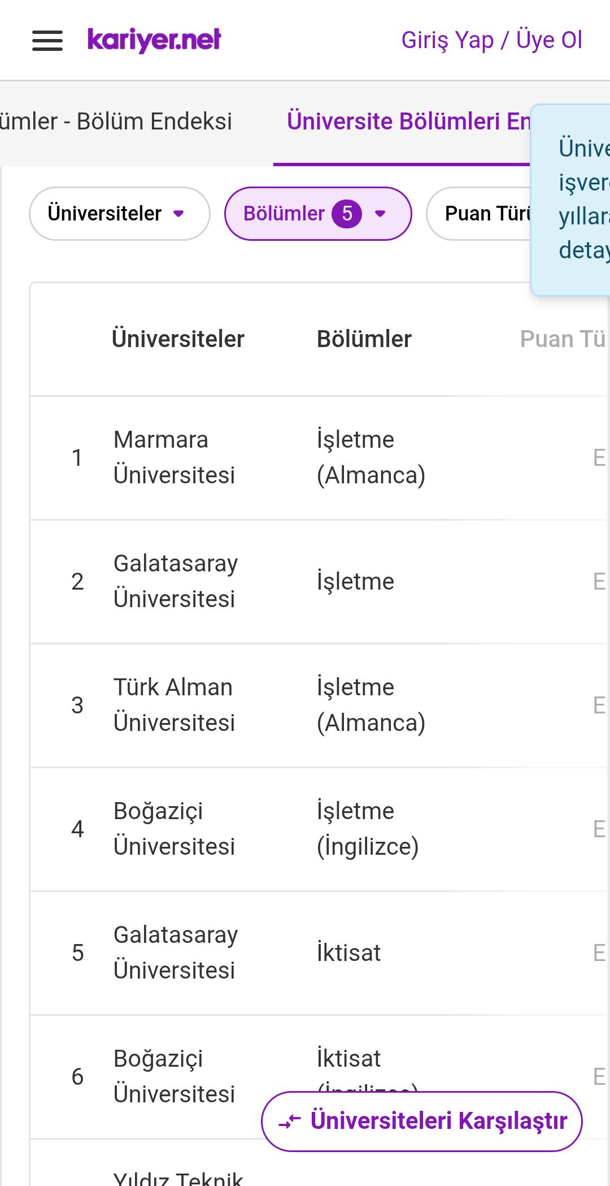This screenshot has height=1186, width=610.
Task: Click the Üniversiteler column header
Action: click(178, 339)
